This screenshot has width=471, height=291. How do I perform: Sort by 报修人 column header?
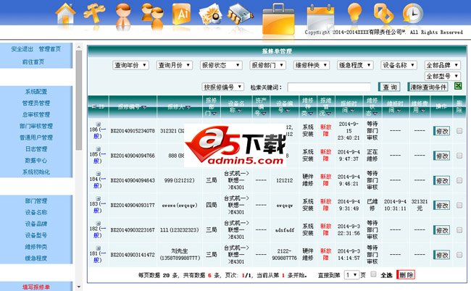click(179, 106)
